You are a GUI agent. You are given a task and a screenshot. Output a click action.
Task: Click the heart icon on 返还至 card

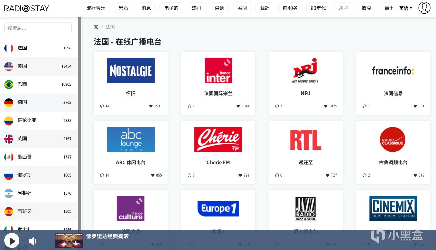point(328,175)
